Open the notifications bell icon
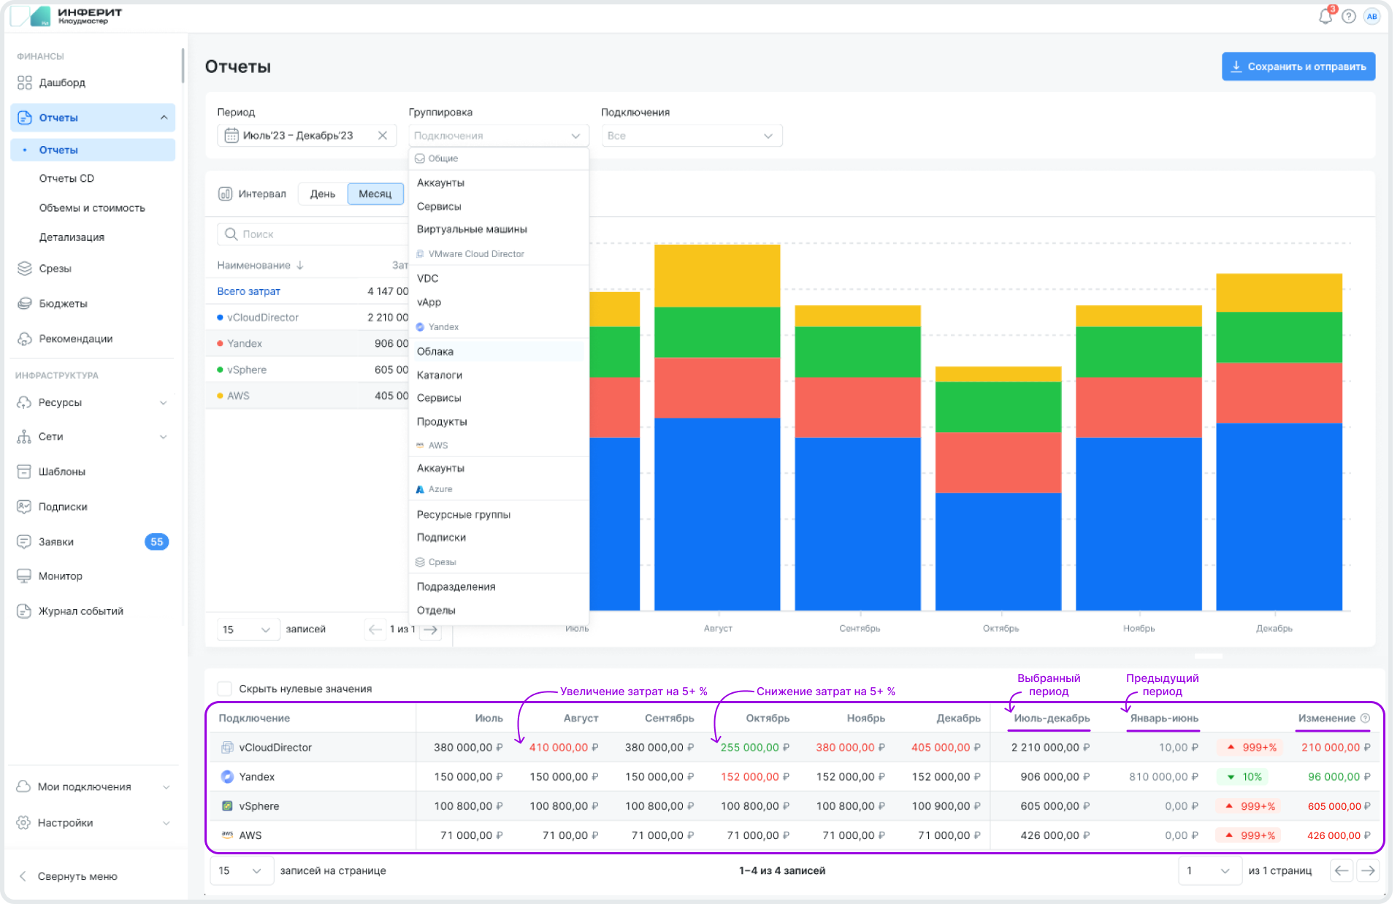 tap(1325, 16)
